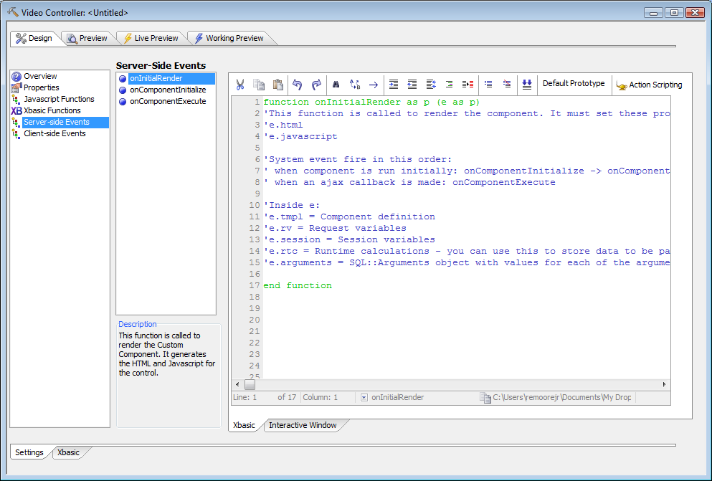Open function dropdown beside onInitialRender in status bar
The width and height of the screenshot is (712, 481).
(x=364, y=398)
